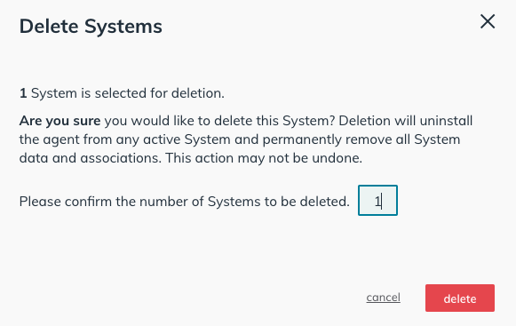Click 'data and associations' warning text

click(x=91, y=158)
